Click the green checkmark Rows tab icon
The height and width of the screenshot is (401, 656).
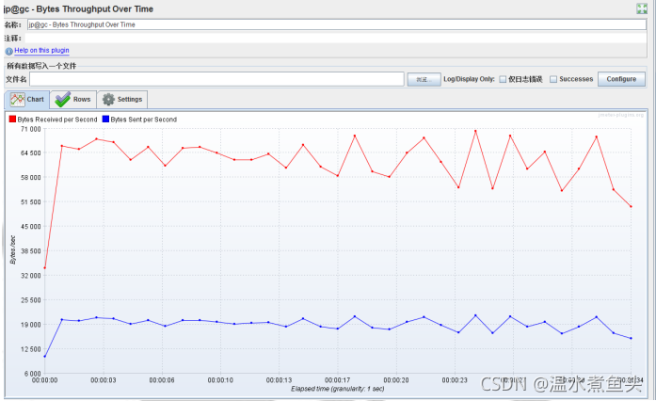tap(62, 100)
